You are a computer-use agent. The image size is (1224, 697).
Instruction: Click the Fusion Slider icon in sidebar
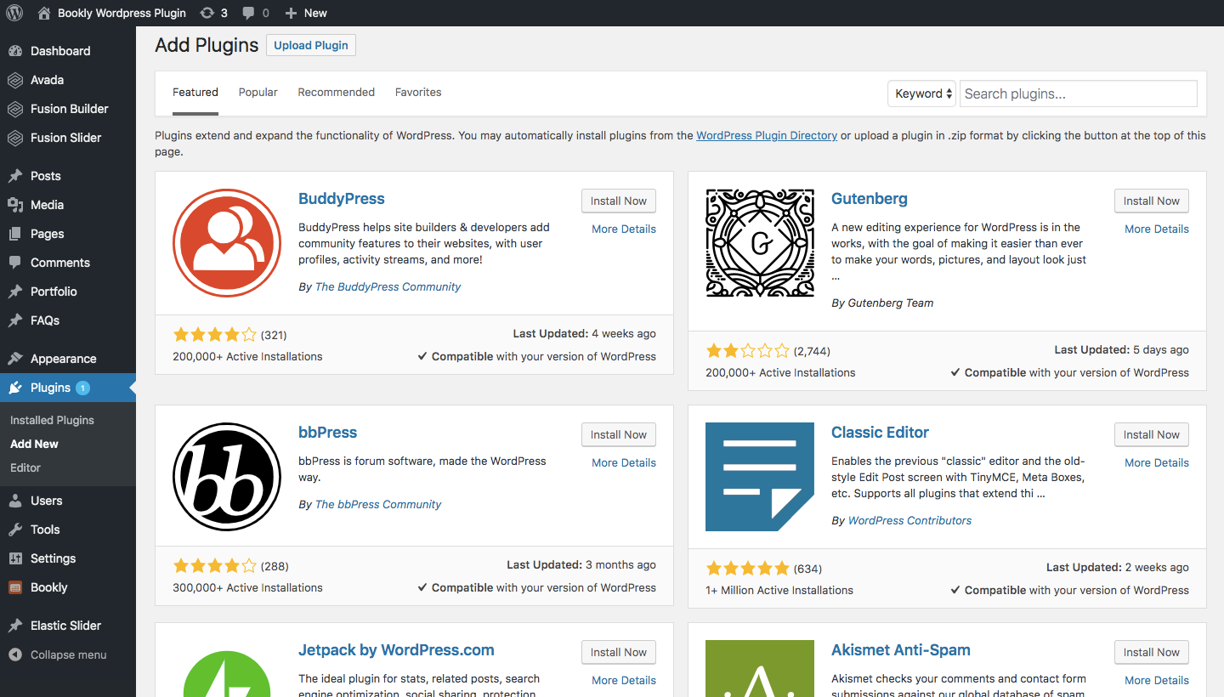click(x=15, y=138)
